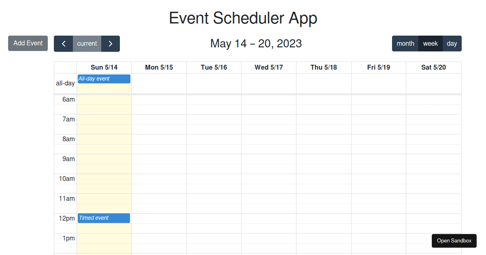Click the all-day row label
Image resolution: width=486 pixels, height=255 pixels.
coord(65,83)
